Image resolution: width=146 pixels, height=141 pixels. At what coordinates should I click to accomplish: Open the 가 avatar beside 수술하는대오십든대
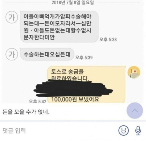pos(12,54)
